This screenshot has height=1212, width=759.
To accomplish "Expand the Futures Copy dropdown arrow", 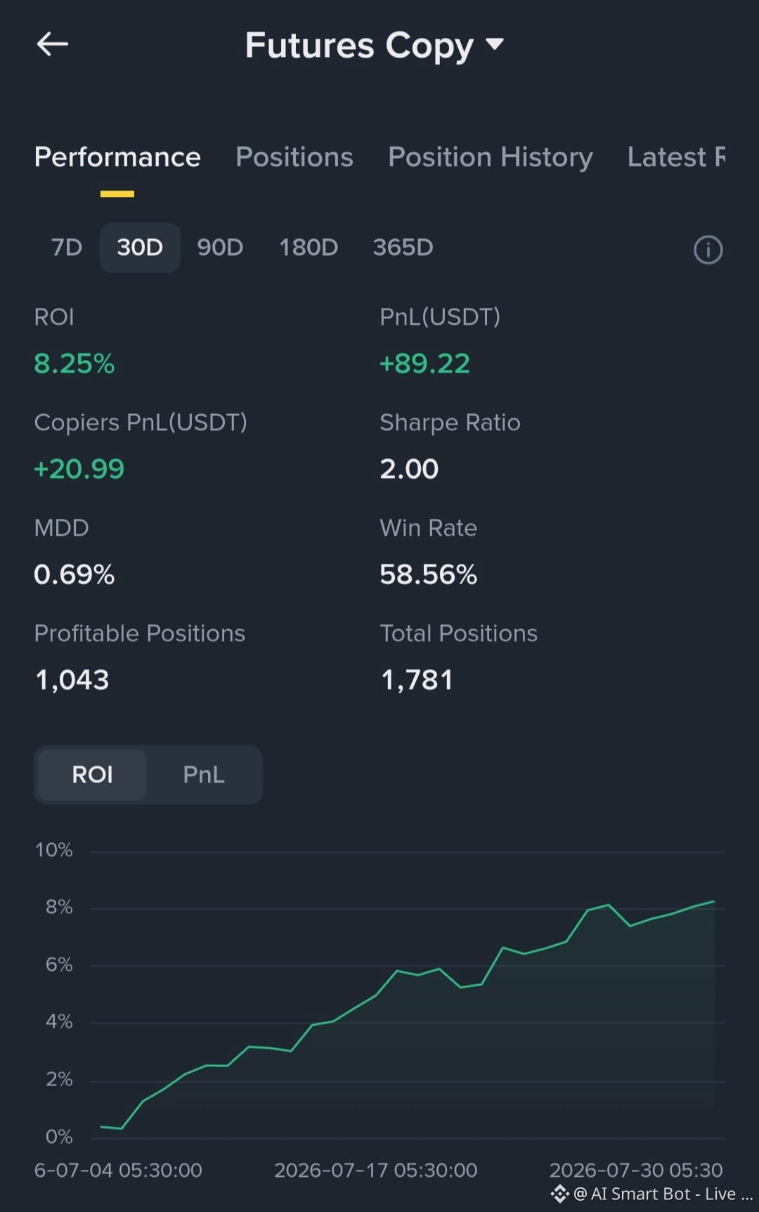I will click(495, 44).
